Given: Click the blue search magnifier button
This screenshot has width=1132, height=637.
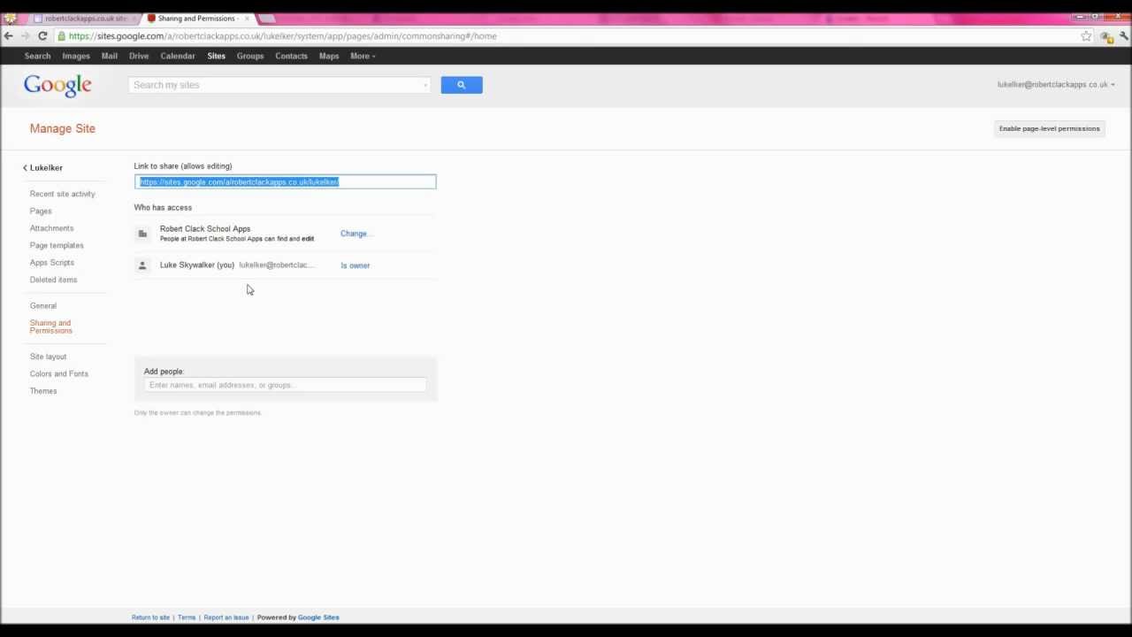Looking at the screenshot, I should click(x=461, y=85).
